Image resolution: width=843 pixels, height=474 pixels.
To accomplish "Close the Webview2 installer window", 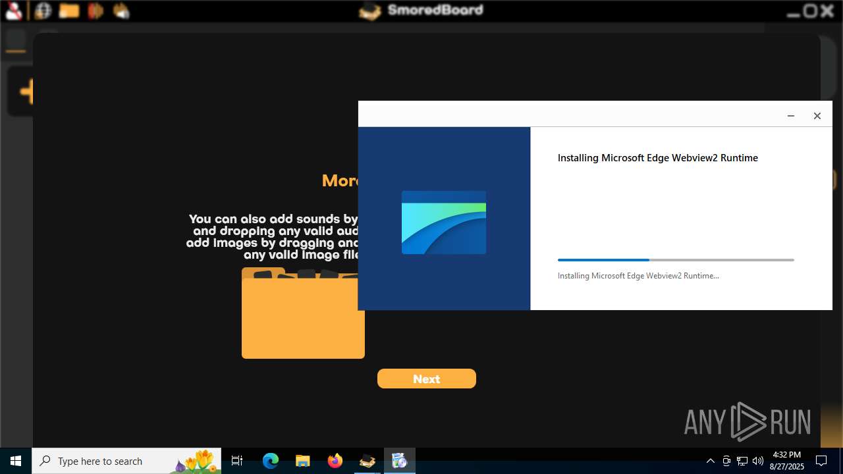I will (817, 116).
